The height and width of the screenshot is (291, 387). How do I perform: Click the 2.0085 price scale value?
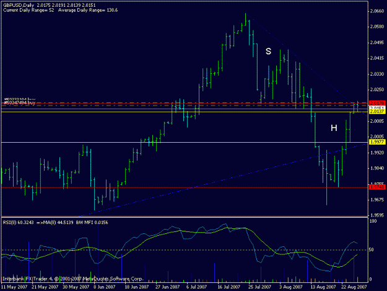[x=377, y=121]
